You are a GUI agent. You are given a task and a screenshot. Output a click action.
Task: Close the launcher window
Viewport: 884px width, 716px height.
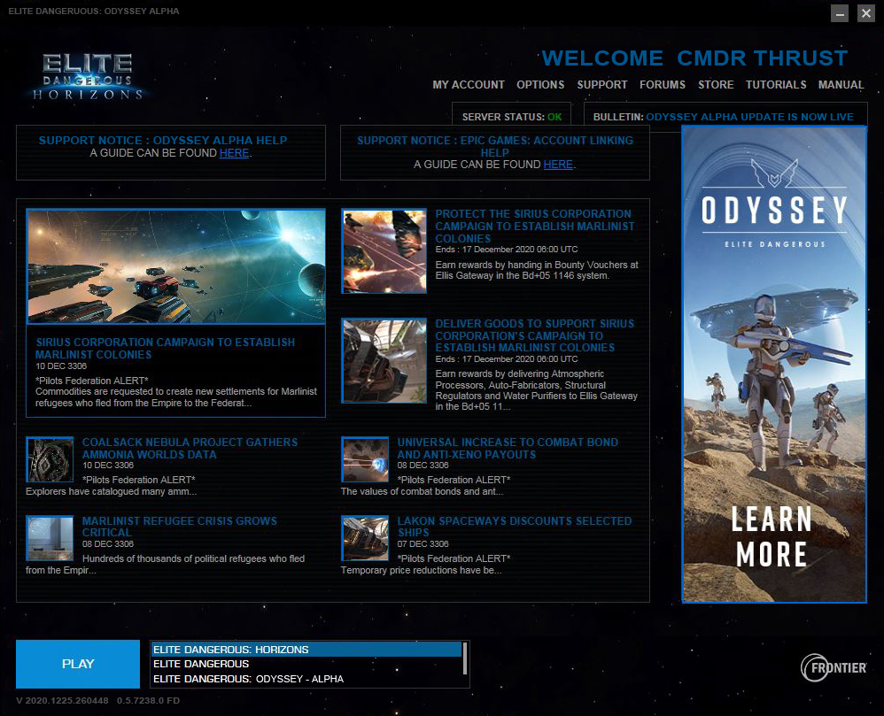866,13
